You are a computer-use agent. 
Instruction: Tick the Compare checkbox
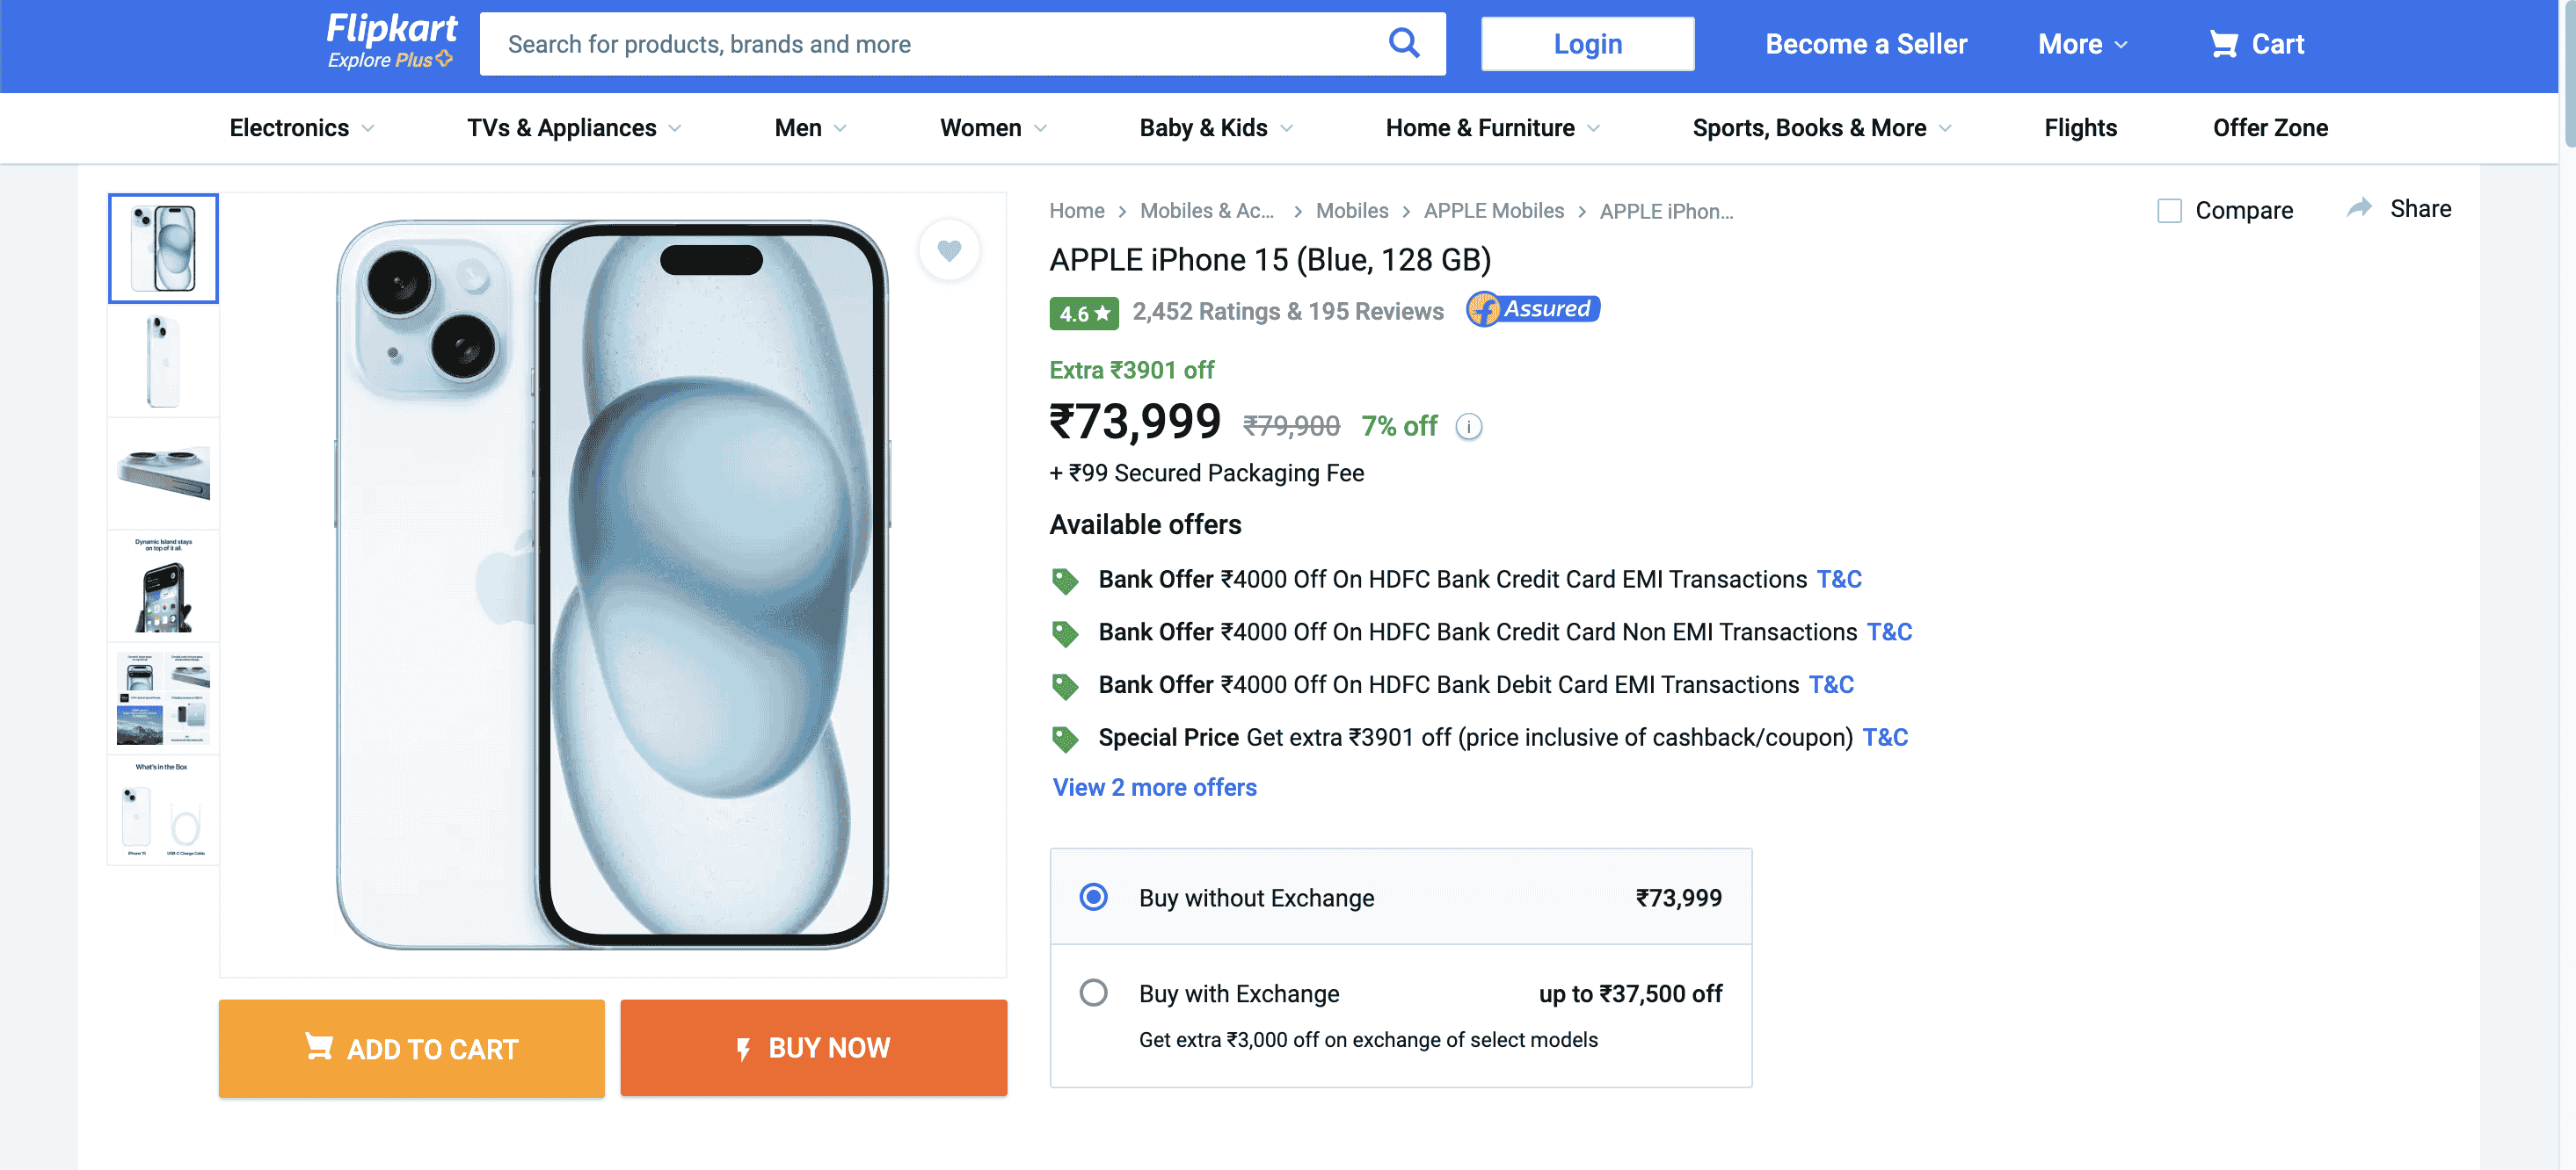tap(2169, 211)
